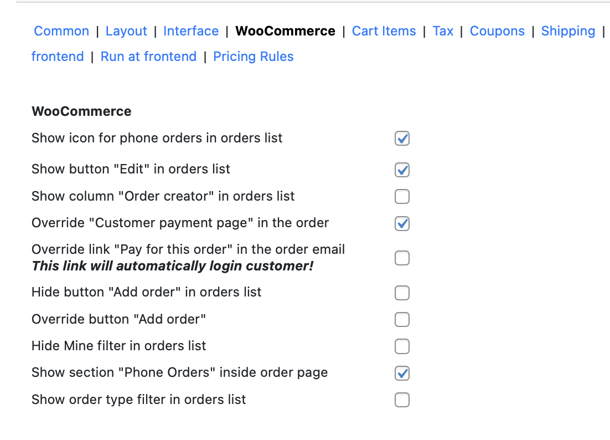Uncheck Override "Customer payment page" option

[x=402, y=223]
